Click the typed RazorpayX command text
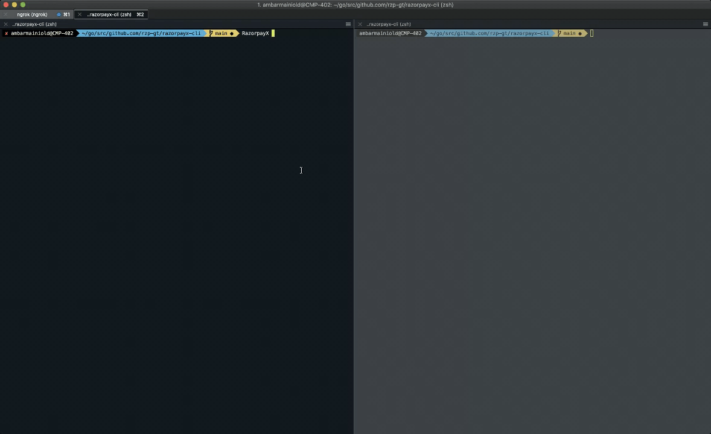The image size is (711, 434). tap(255, 33)
